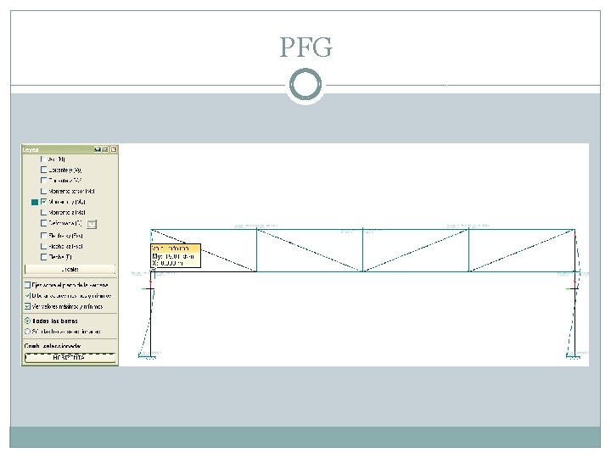Enable the Cortante z (Vz) checkbox
The image size is (611, 458).
point(43,181)
